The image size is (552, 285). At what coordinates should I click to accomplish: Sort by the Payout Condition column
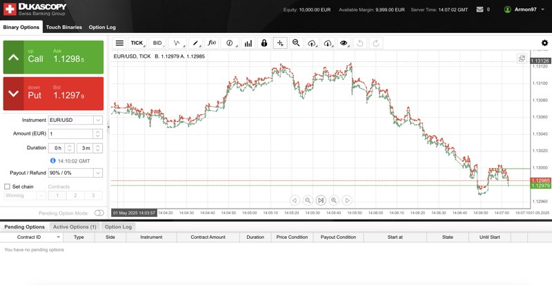[338, 237]
